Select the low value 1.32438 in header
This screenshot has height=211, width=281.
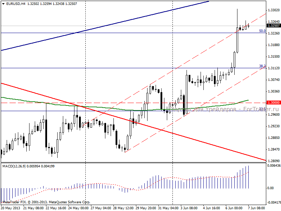point(58,4)
